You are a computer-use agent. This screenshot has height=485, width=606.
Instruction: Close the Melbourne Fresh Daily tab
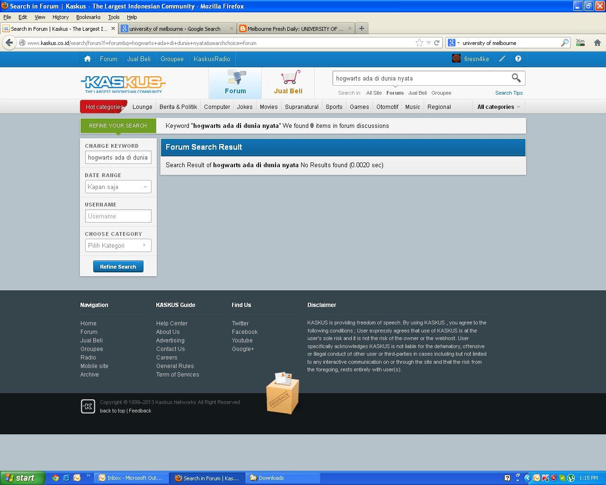(349, 28)
